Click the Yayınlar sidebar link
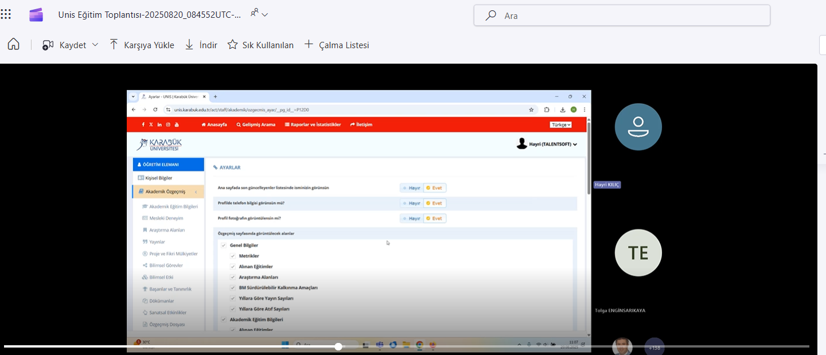 click(157, 242)
